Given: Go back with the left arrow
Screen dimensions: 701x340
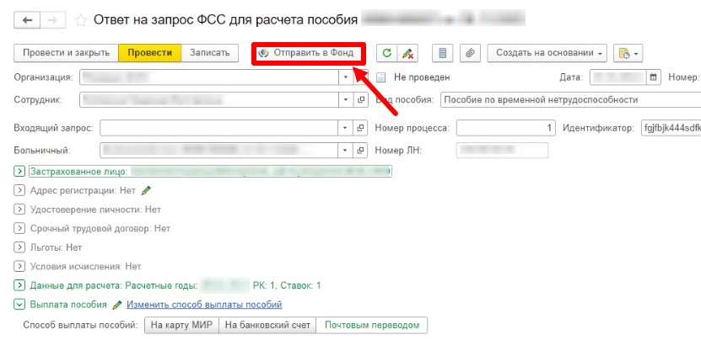Looking at the screenshot, I should click(x=27, y=20).
